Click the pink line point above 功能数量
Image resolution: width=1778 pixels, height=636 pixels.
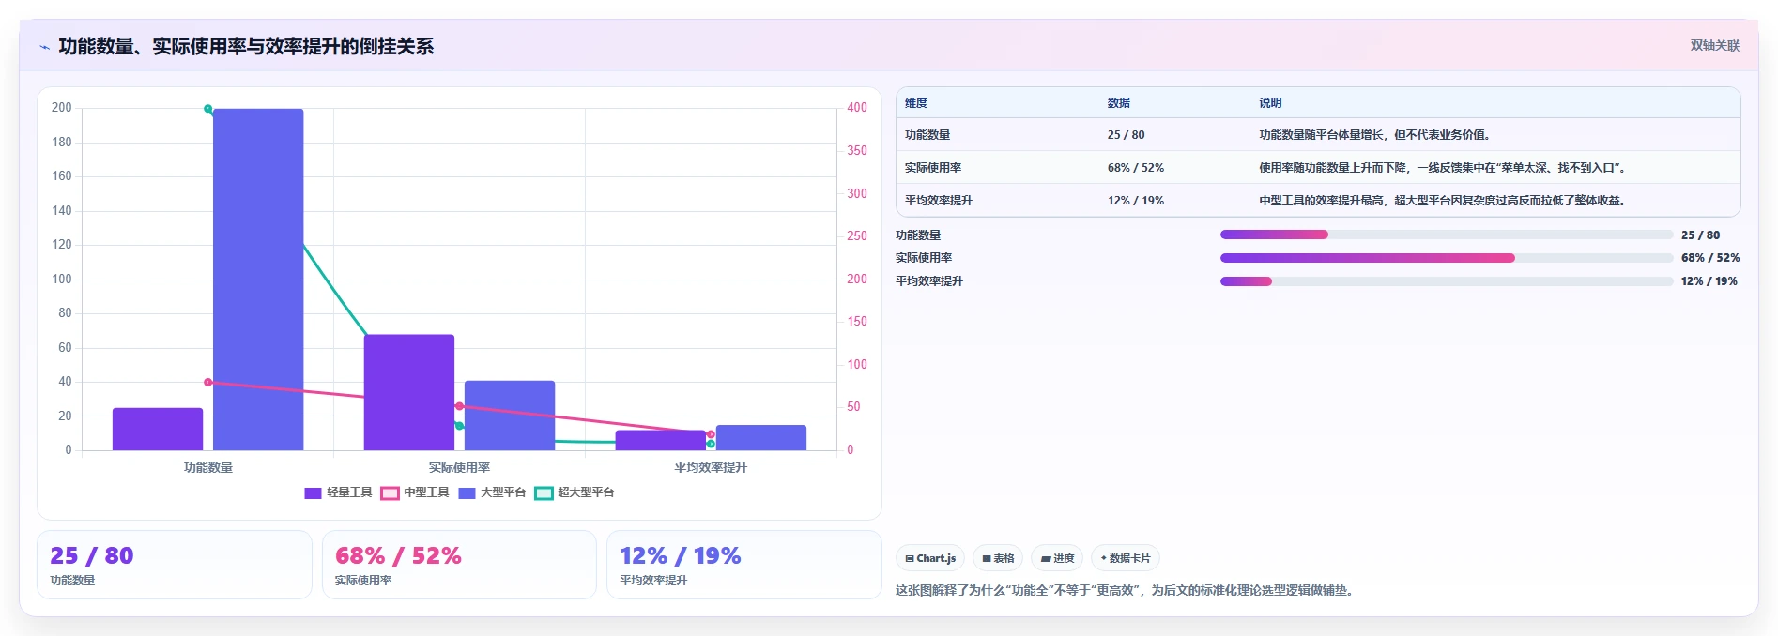[x=208, y=383]
